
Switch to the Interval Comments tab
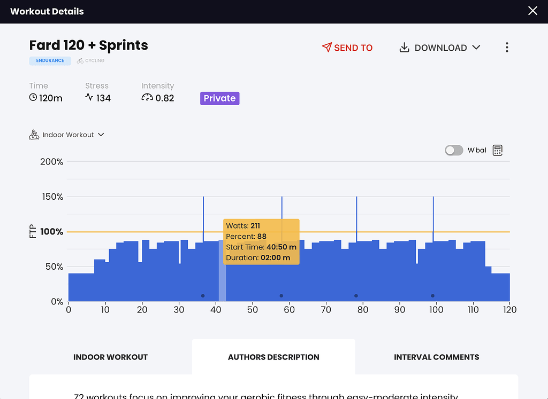point(436,357)
